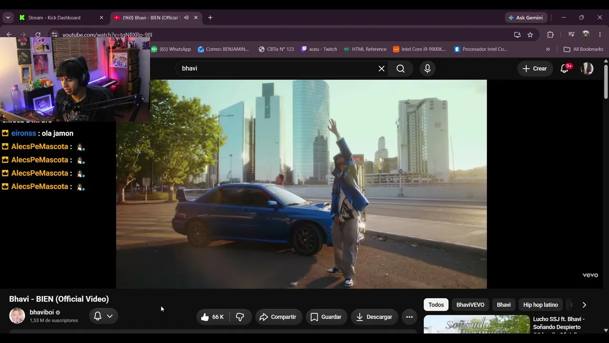Open WhatsApp bookmark
609x343 pixels.
tap(171, 49)
